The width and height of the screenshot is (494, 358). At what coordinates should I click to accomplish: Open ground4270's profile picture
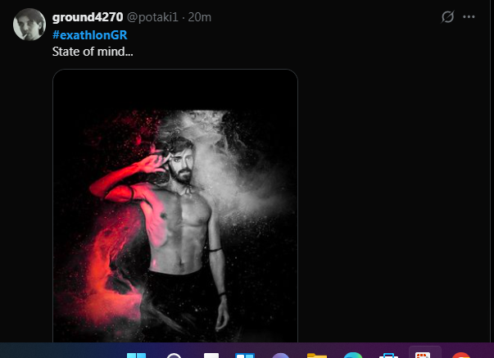[x=29, y=25]
